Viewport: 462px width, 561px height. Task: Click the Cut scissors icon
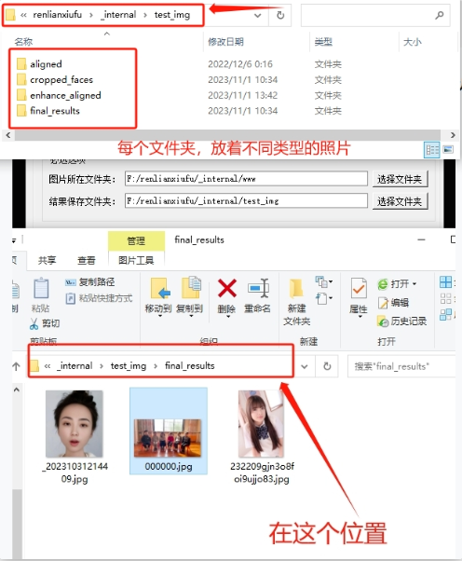(34, 323)
